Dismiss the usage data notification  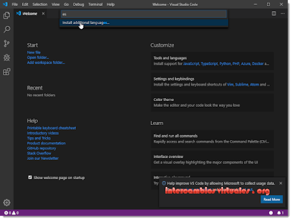point(280,183)
